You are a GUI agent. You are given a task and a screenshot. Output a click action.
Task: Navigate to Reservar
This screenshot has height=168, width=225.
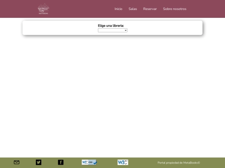[150, 9]
